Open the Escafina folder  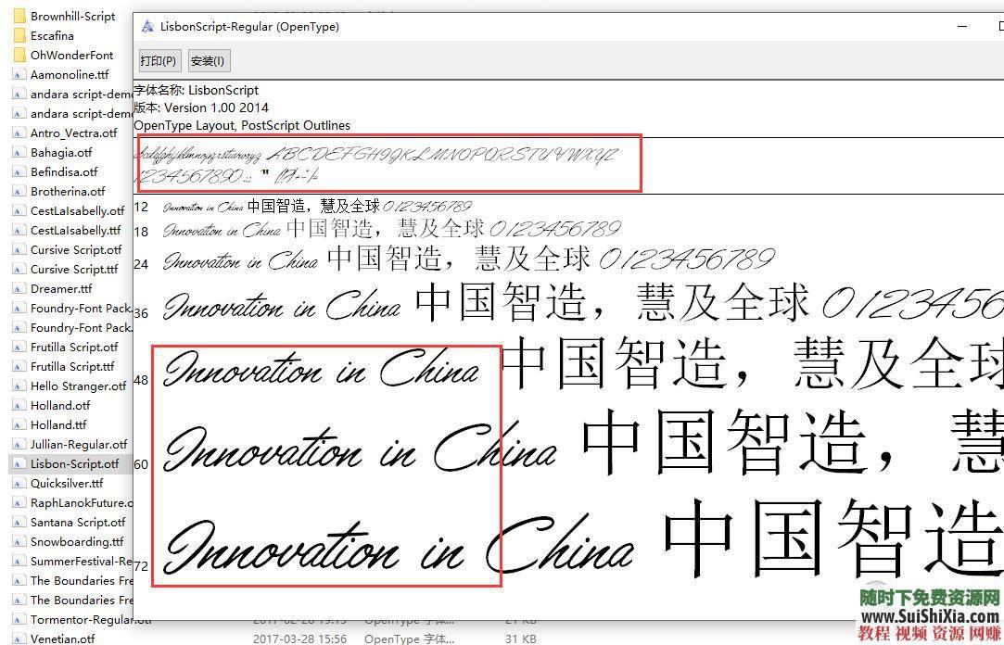17,34
